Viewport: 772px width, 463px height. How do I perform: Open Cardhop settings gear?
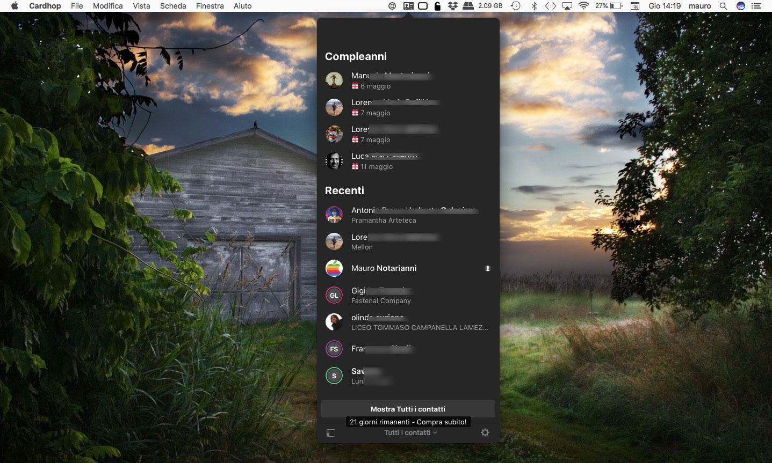(x=485, y=432)
